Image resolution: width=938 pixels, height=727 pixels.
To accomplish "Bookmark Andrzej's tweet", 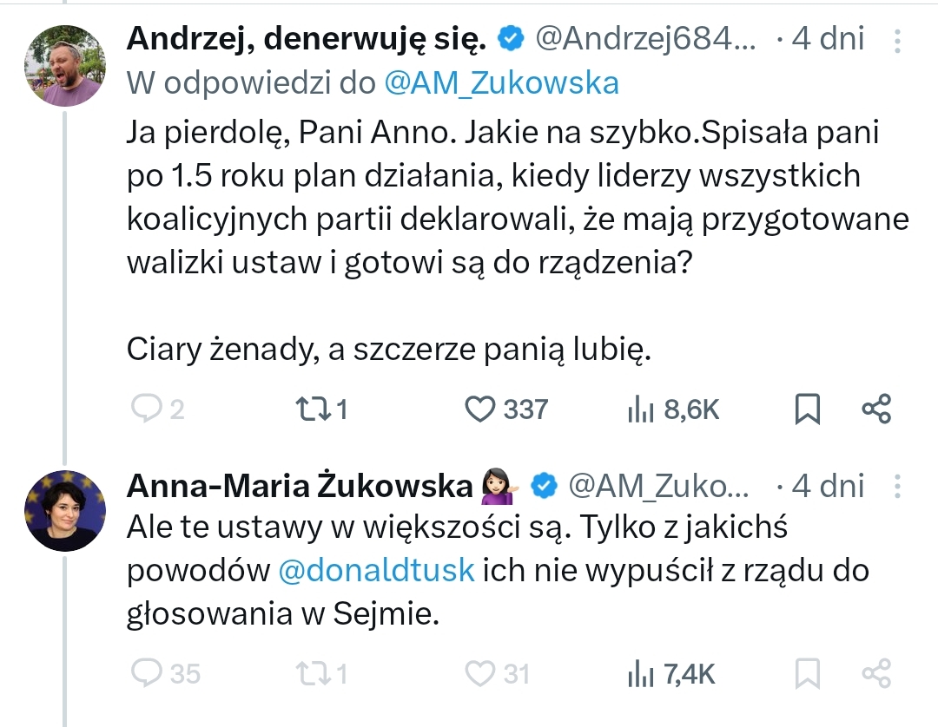I will (x=808, y=409).
